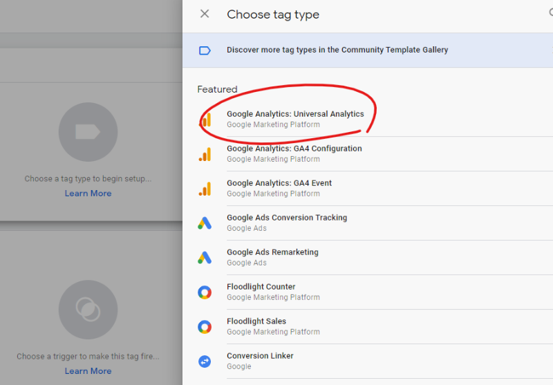This screenshot has height=385, width=553.
Task: Click the Google Ads Remarketing logo icon
Action: coord(205,258)
